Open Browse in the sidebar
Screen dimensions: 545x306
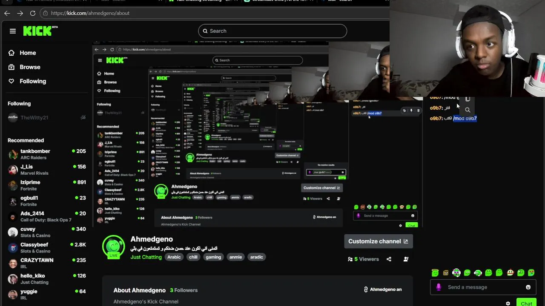24,67
